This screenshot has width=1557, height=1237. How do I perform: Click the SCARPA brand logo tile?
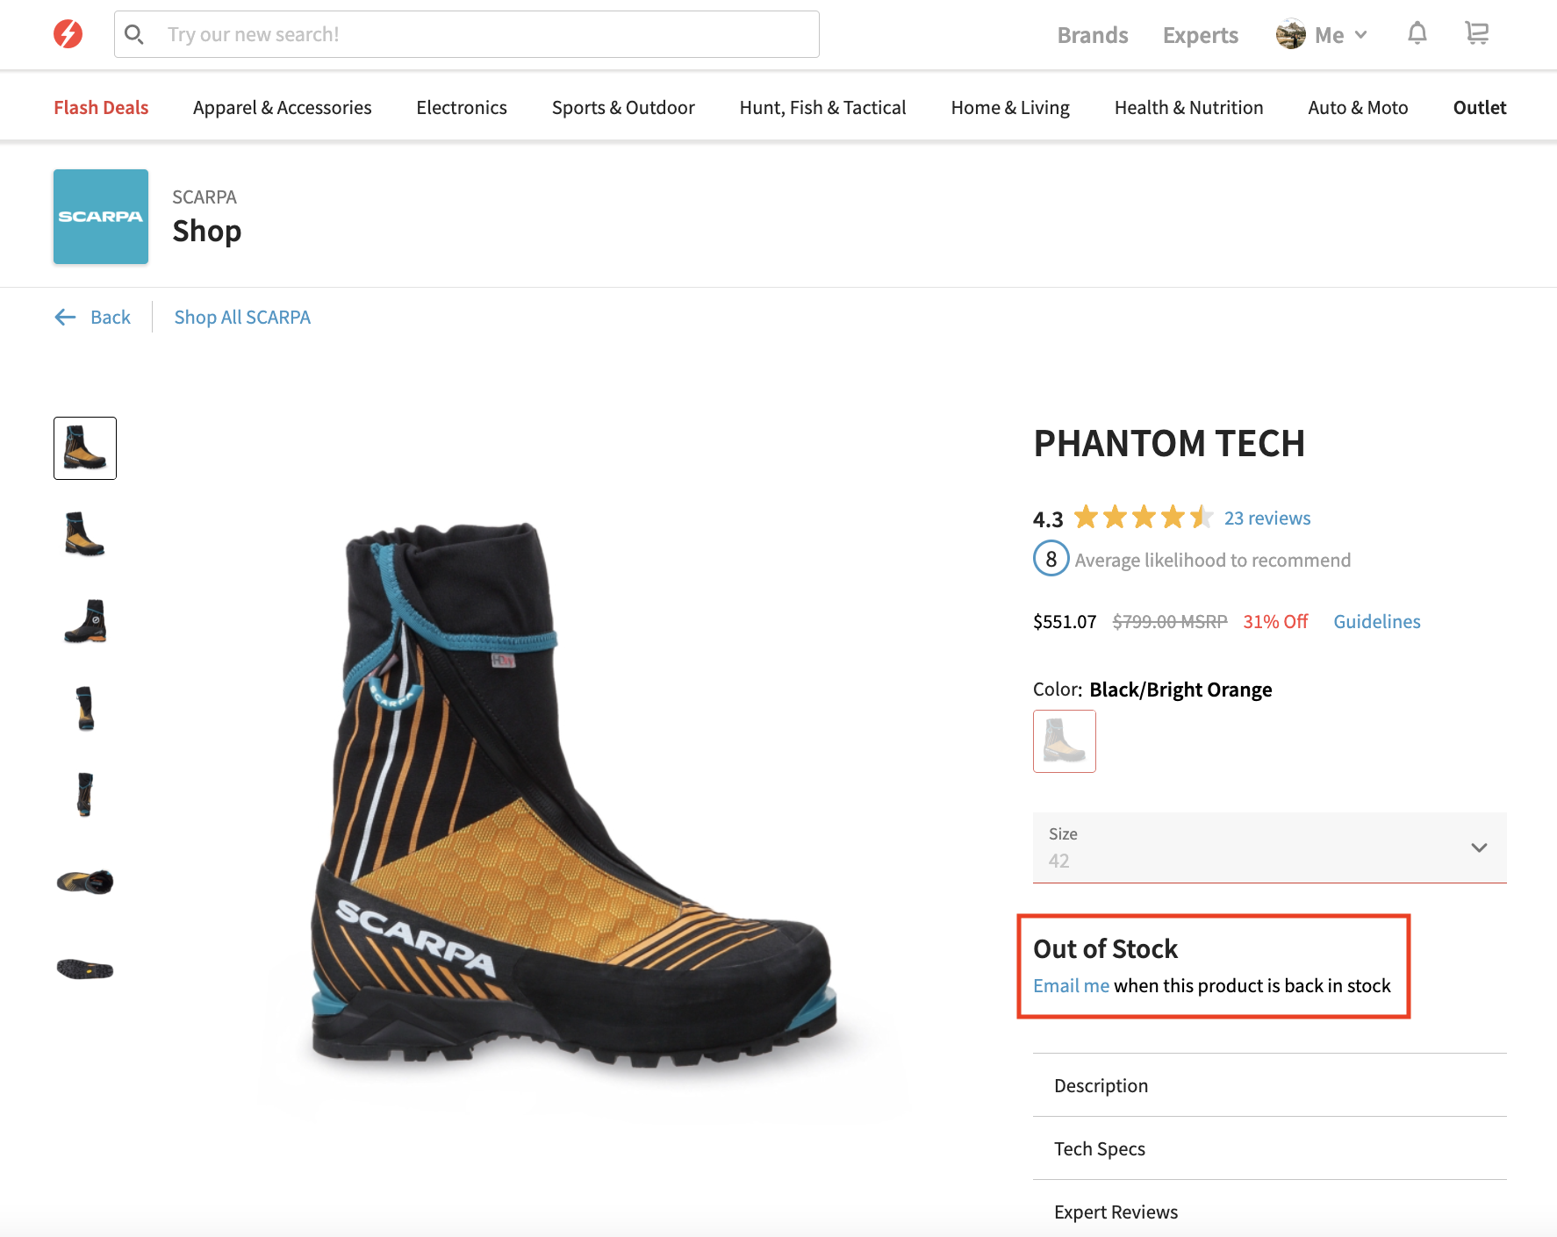tap(101, 217)
